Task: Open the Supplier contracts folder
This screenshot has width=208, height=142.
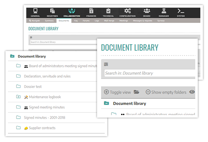Action: pyautogui.click(x=42, y=128)
